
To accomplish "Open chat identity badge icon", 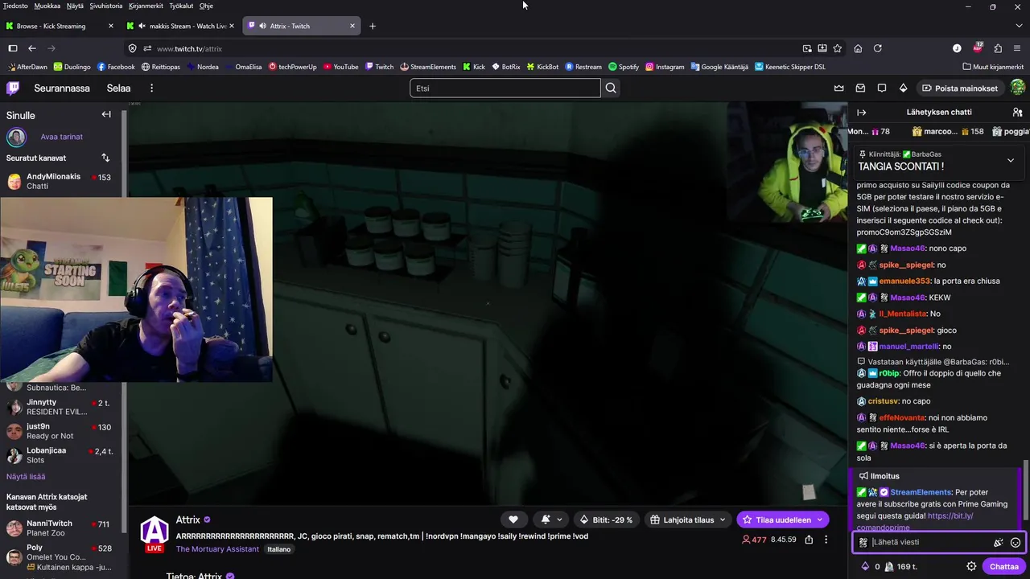I will point(863,543).
